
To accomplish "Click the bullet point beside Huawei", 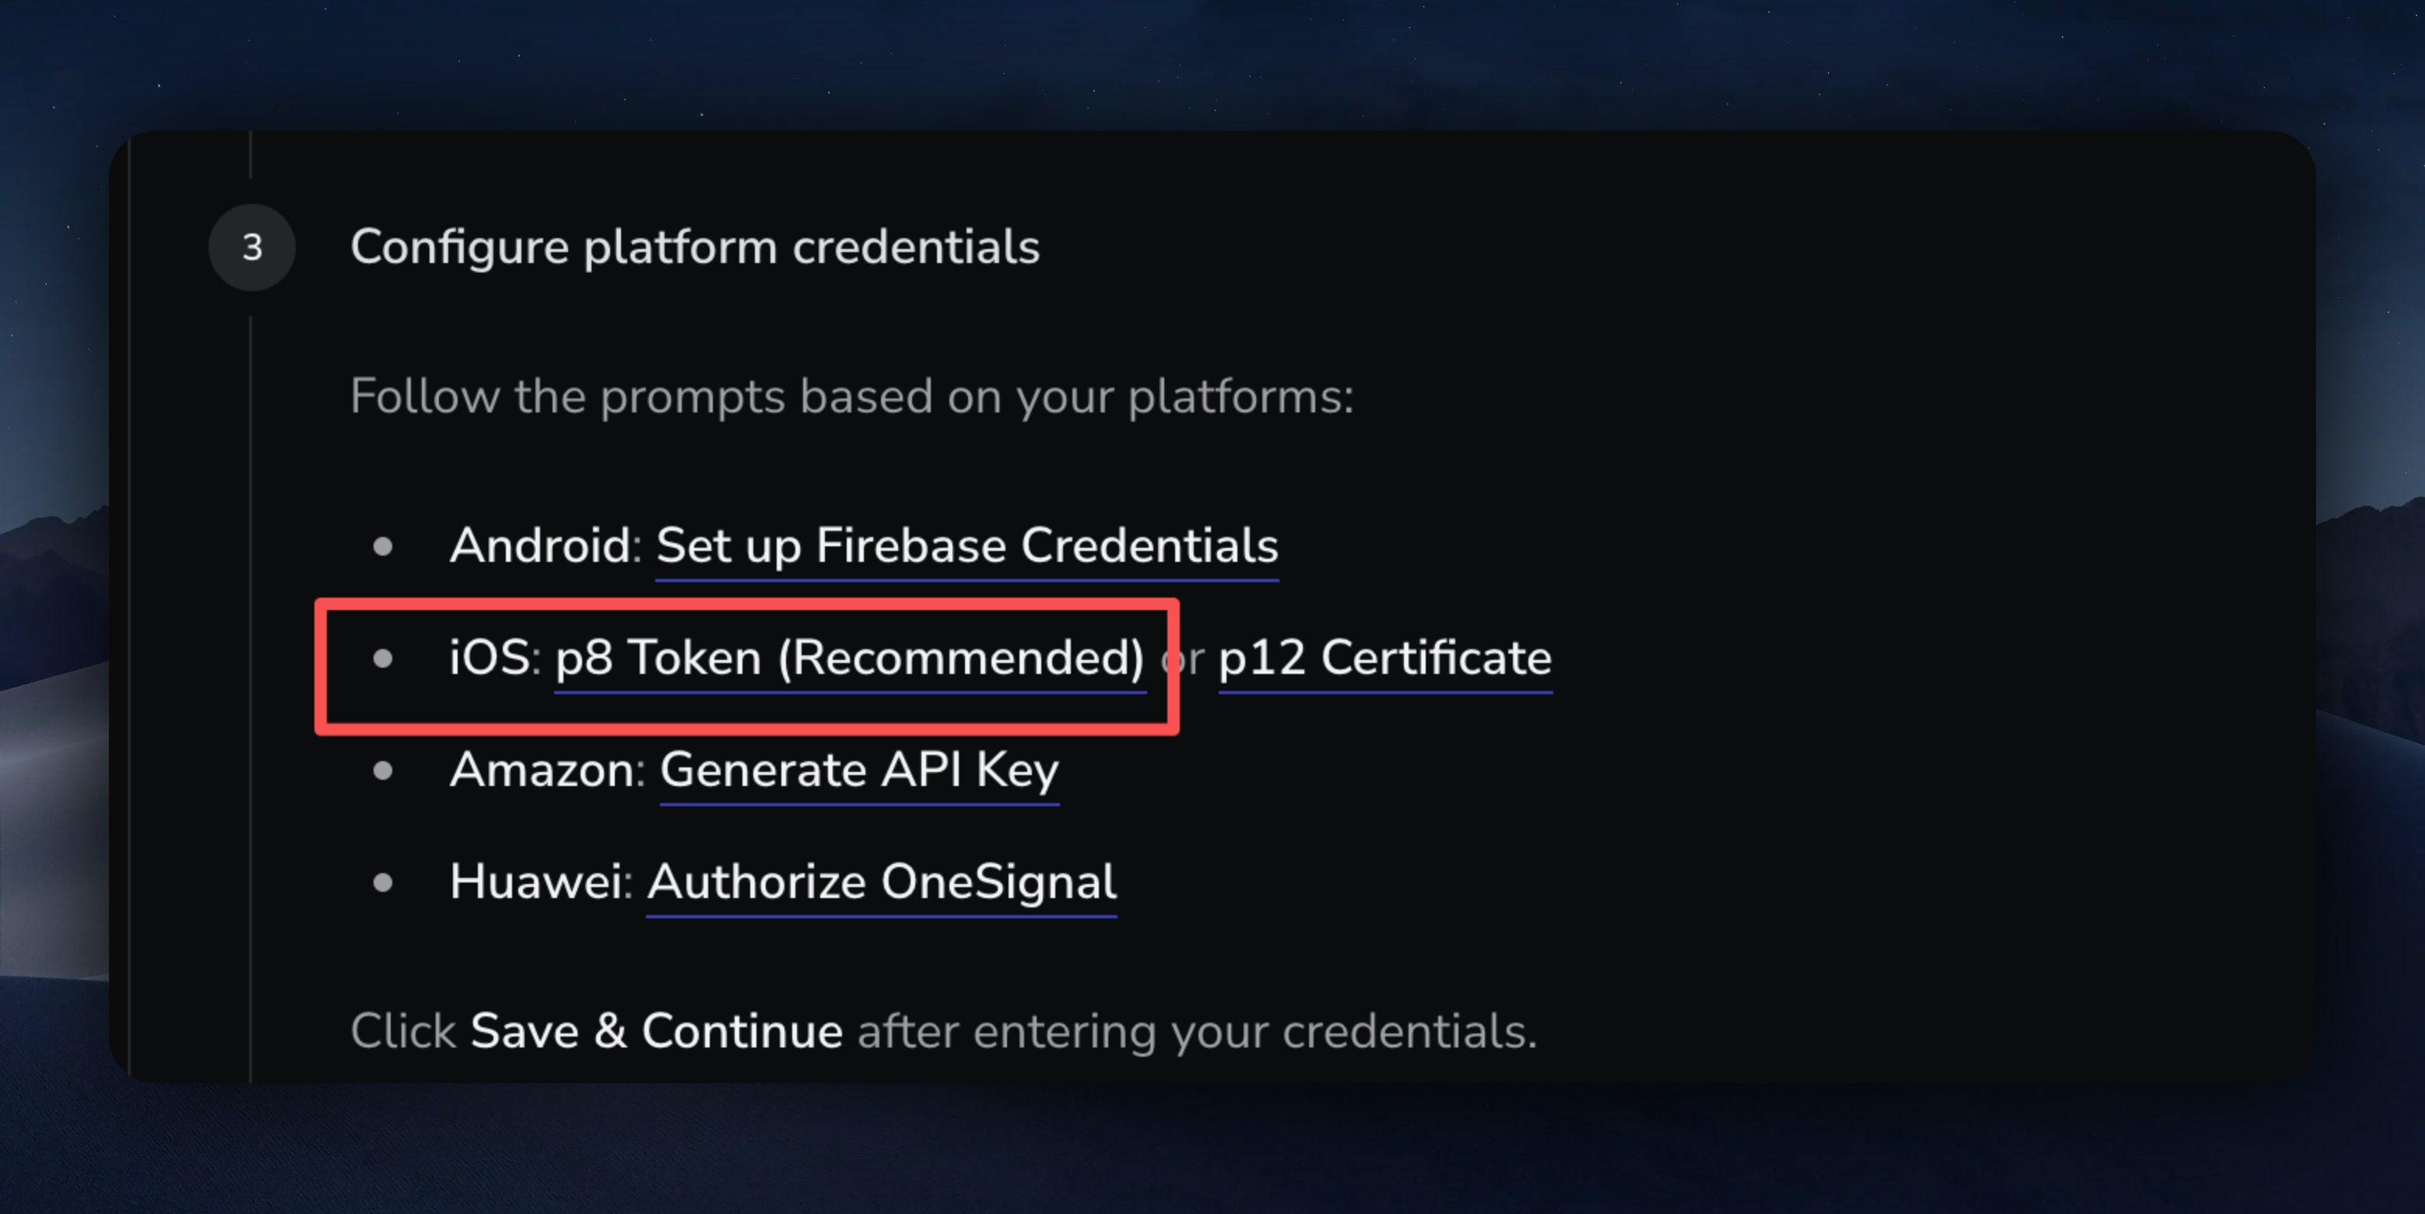I will 382,882.
